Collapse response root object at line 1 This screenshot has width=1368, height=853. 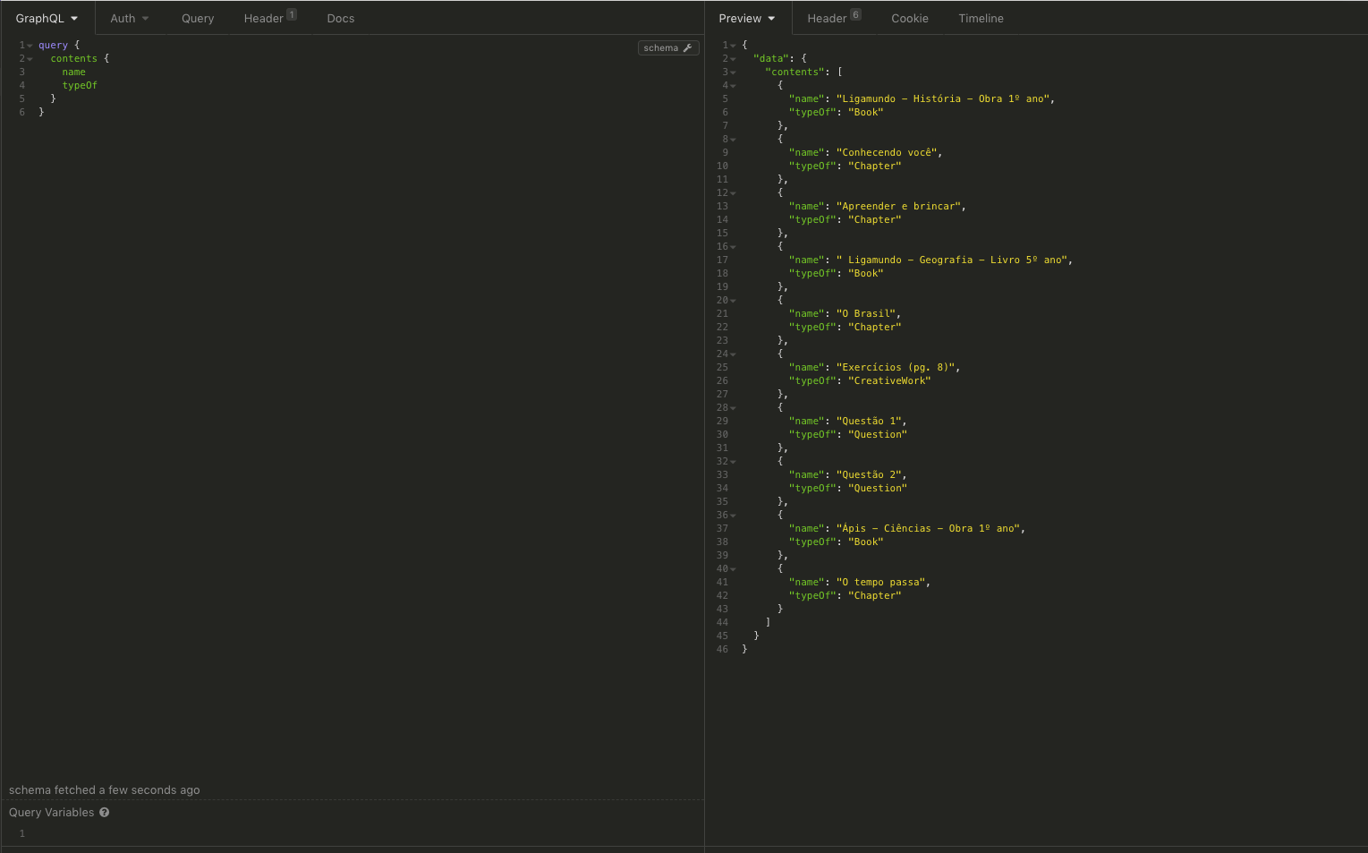[733, 46]
